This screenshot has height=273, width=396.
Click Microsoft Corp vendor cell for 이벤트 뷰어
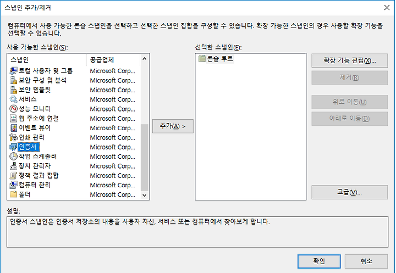coord(113,128)
